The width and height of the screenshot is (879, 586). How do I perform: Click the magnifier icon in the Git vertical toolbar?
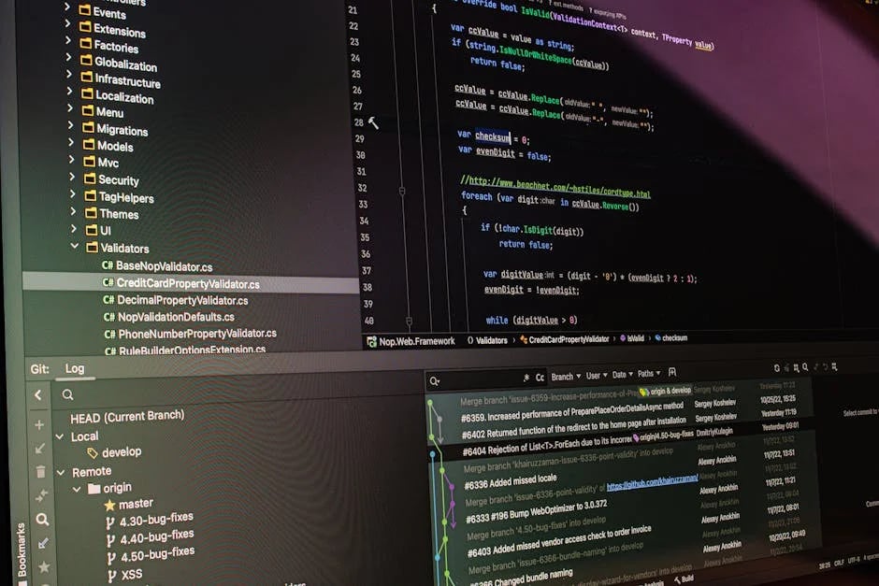(x=42, y=520)
